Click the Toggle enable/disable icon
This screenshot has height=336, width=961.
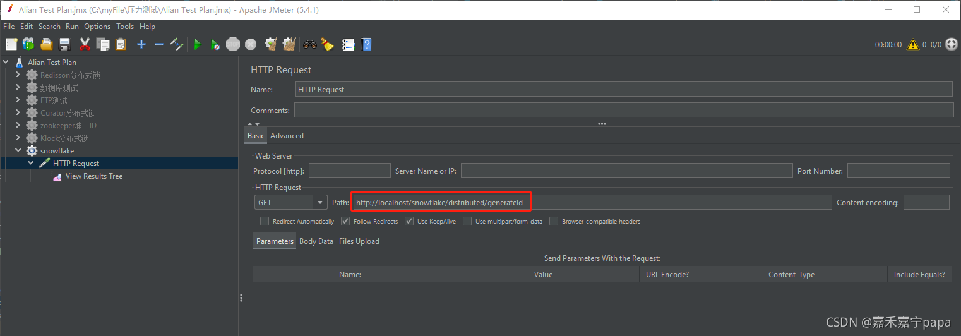[x=177, y=44]
